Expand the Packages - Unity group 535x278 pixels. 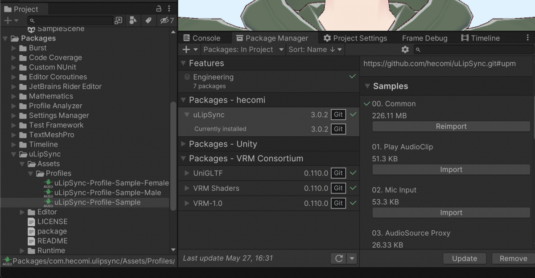(183, 144)
